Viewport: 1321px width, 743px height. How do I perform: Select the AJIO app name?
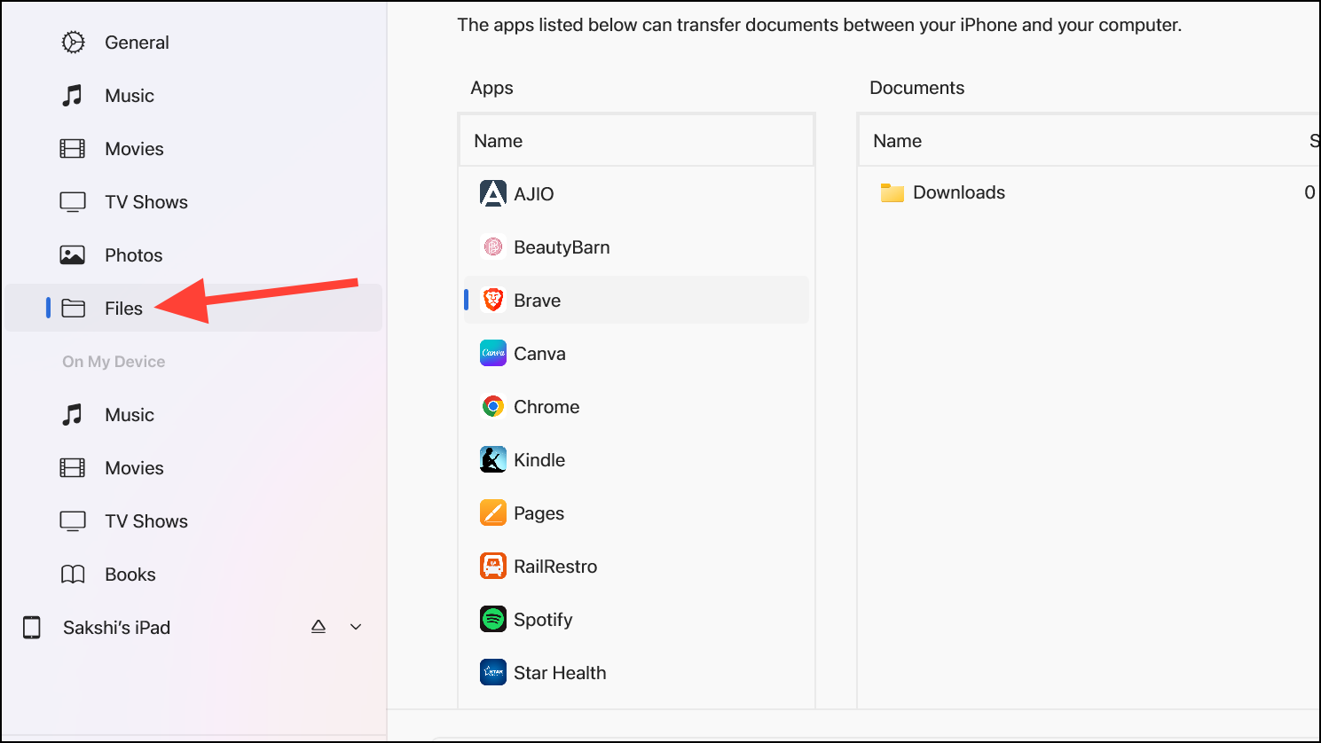534,194
